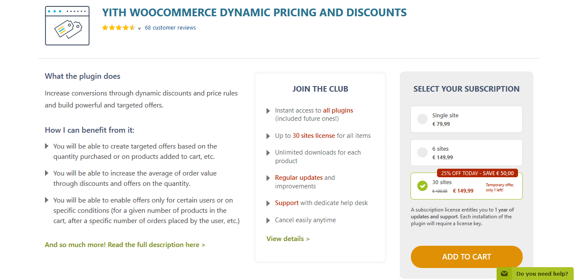Choose the 6 sites subscription option
Viewport: 578px width, 280px height.
click(x=422, y=152)
